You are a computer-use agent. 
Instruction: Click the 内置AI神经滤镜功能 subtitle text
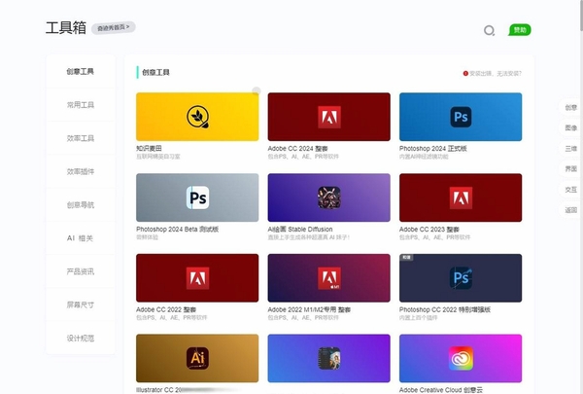click(x=424, y=157)
